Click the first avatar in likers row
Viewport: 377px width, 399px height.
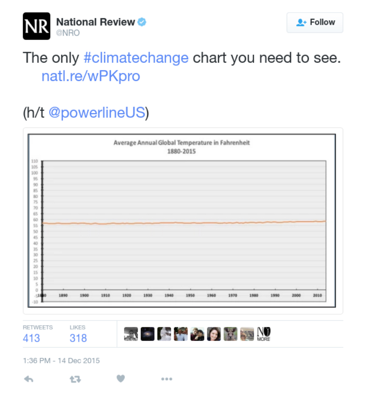point(131,334)
